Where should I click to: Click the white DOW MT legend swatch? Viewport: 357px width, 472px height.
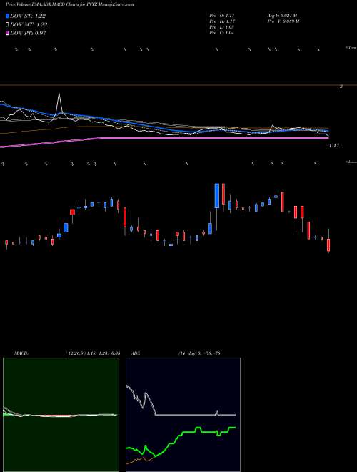8,25
